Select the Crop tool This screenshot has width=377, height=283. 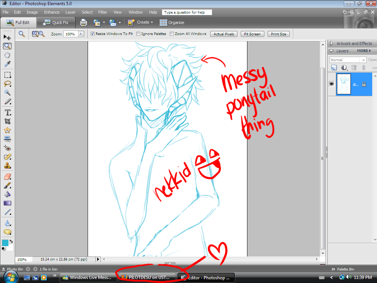pos(7,121)
